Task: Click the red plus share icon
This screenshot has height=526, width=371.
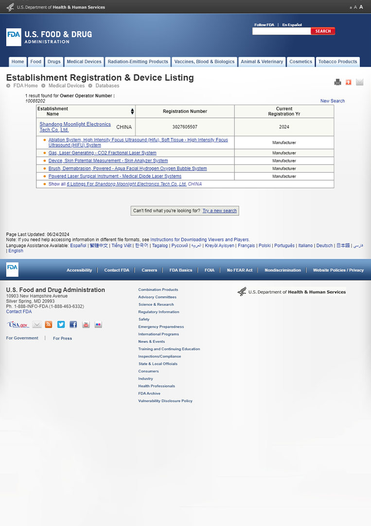Action: tap(349, 82)
